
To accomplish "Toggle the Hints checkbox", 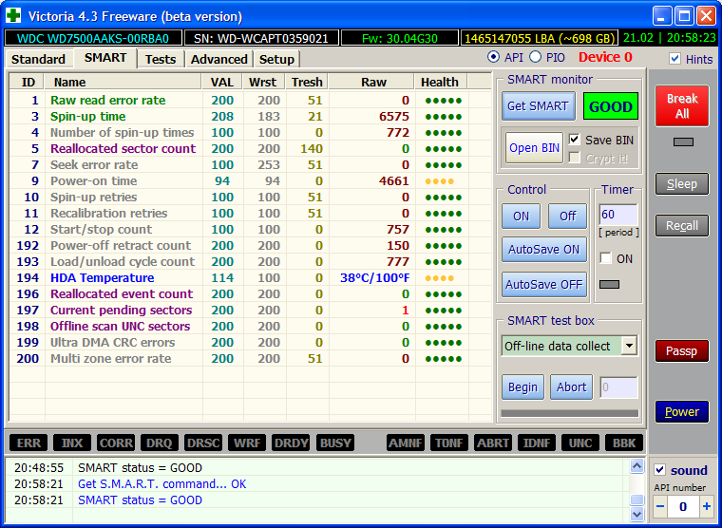I will coord(674,59).
